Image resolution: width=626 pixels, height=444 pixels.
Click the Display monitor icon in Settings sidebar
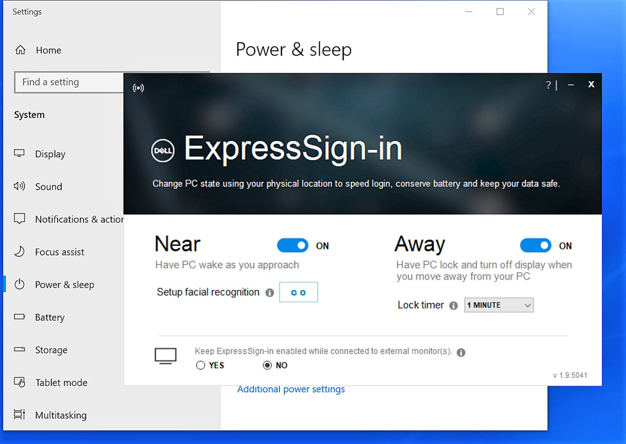coord(19,154)
